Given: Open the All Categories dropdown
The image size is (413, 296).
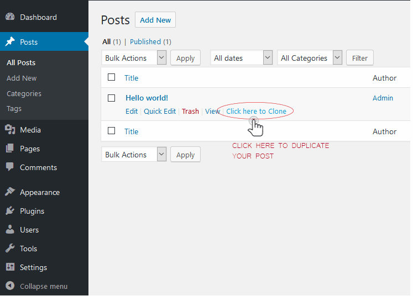Looking at the screenshot, I should coord(310,57).
